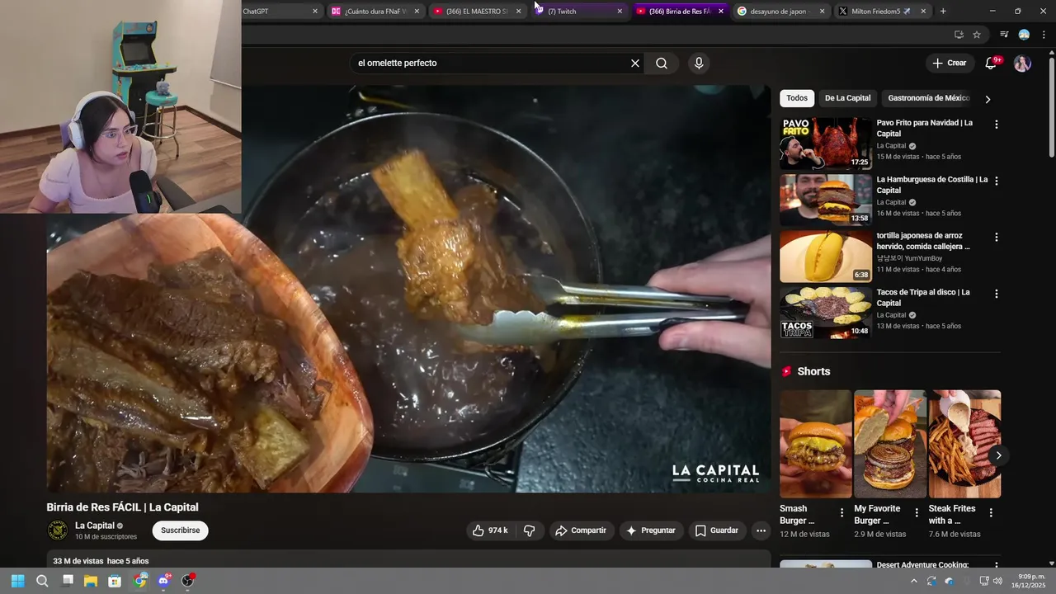The height and width of the screenshot is (594, 1056).
Task: Open more actions for the video
Action: click(761, 530)
